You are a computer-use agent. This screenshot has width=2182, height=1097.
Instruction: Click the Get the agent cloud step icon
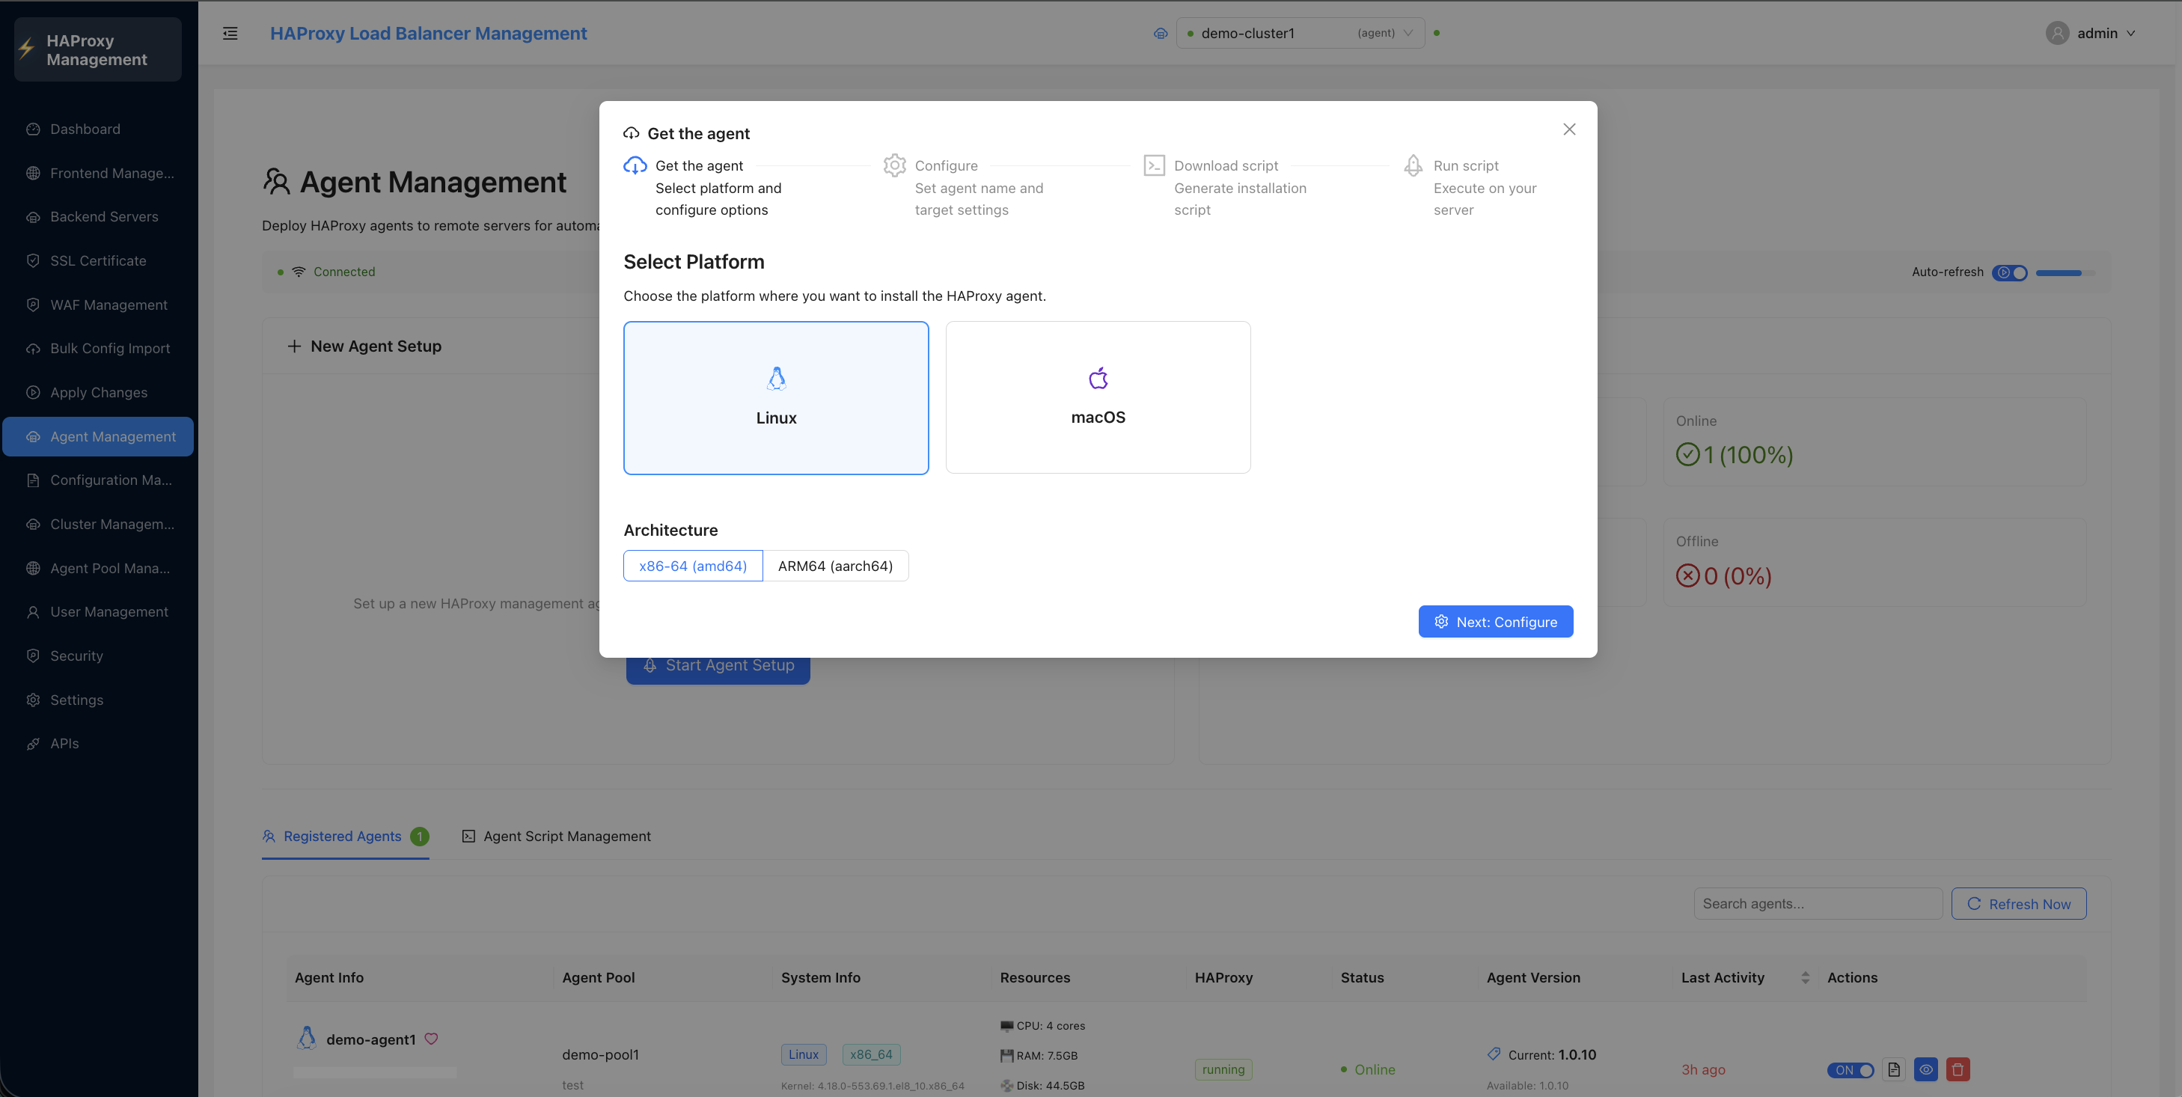(x=635, y=165)
